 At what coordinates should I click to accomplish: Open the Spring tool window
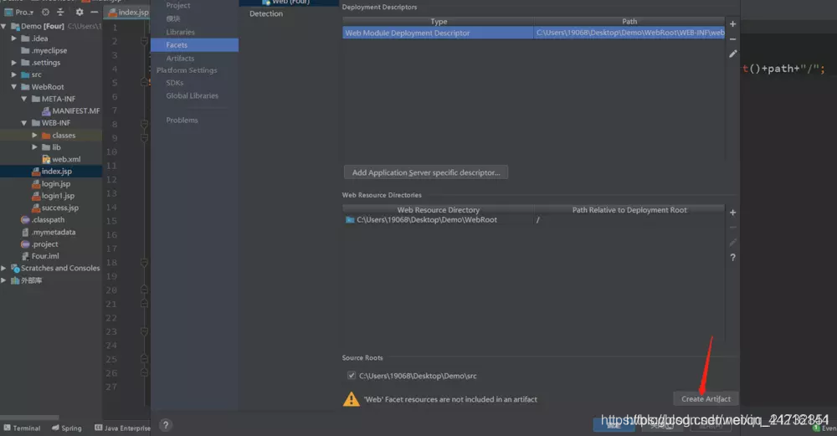[67, 428]
